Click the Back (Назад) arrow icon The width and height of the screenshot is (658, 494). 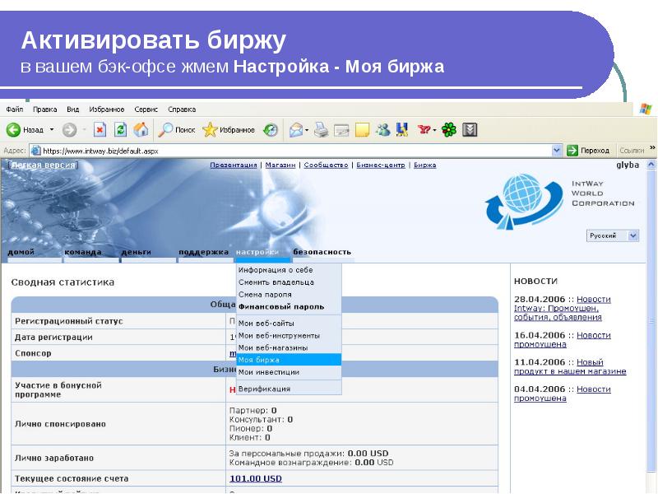click(x=14, y=129)
